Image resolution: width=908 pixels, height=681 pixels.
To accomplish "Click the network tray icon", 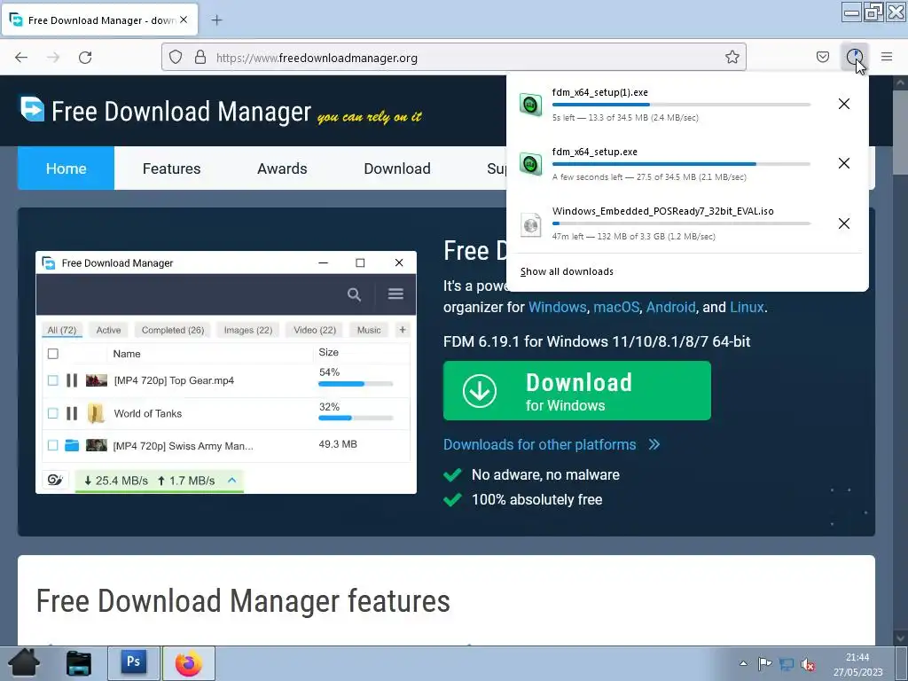I will pyautogui.click(x=787, y=664).
